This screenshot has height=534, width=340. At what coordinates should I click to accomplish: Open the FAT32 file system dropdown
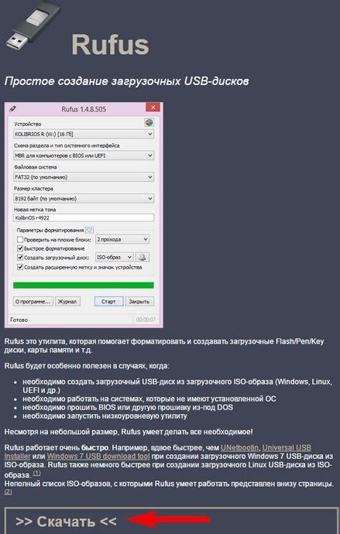[x=84, y=177]
